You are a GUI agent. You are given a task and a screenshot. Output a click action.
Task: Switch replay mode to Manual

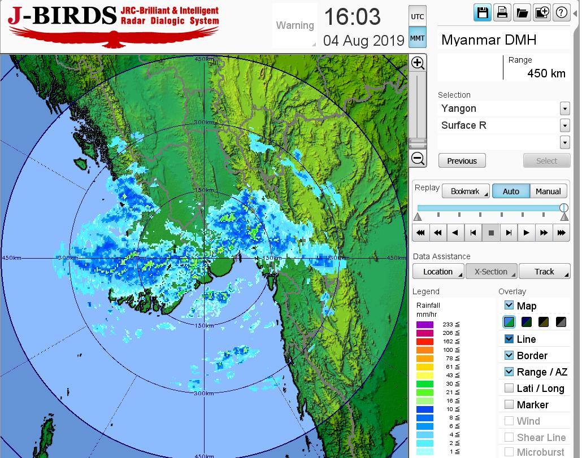click(x=548, y=191)
